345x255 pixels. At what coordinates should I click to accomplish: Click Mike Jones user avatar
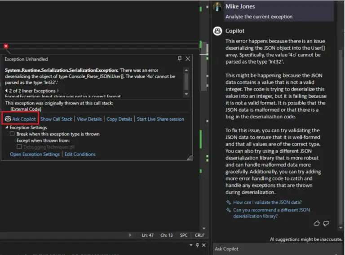click(217, 7)
